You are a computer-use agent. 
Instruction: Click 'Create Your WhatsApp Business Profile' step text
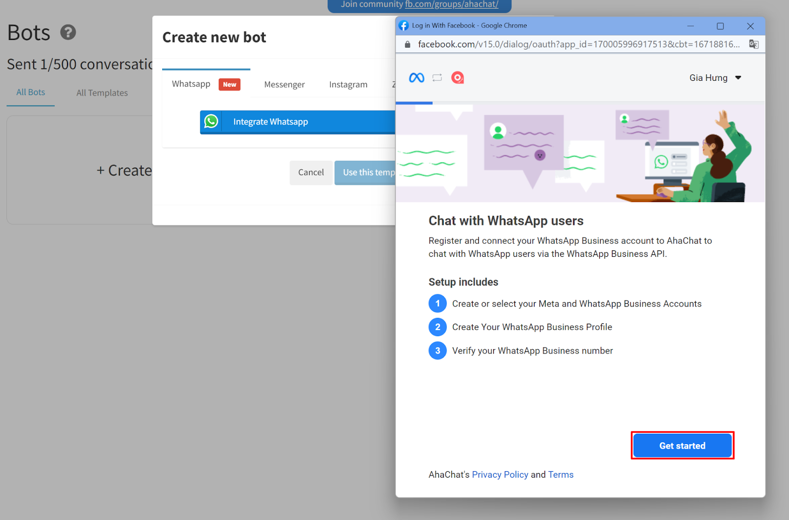click(532, 327)
